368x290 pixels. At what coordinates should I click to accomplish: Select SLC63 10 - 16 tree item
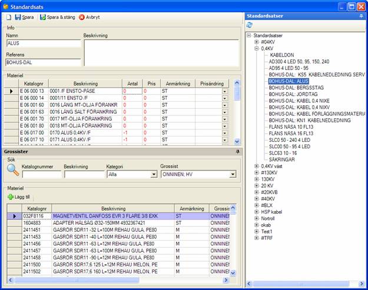(283, 153)
